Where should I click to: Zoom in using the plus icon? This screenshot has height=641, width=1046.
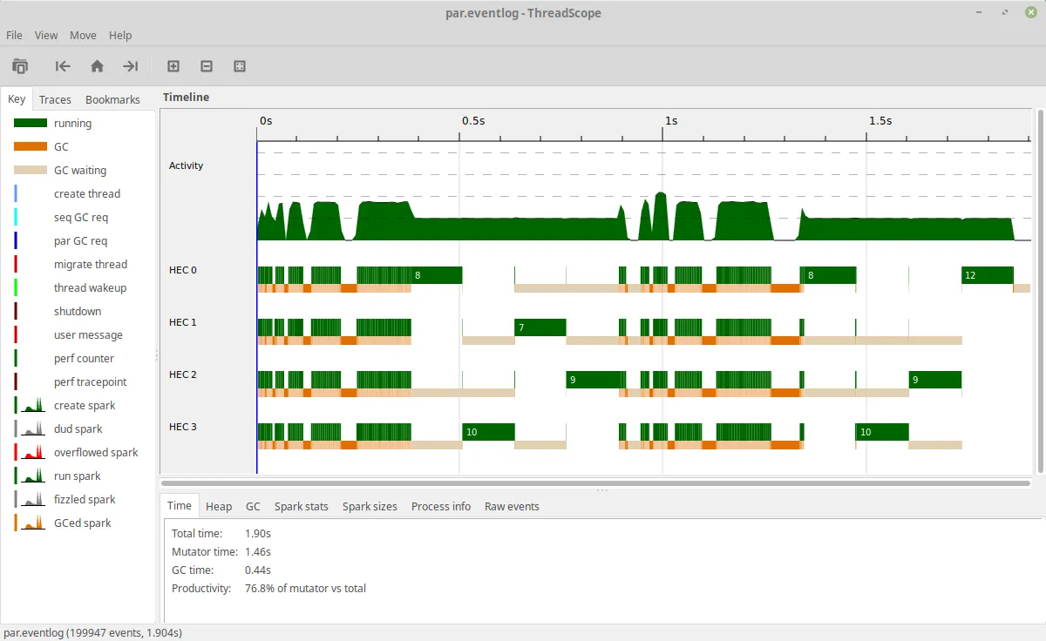tap(173, 66)
